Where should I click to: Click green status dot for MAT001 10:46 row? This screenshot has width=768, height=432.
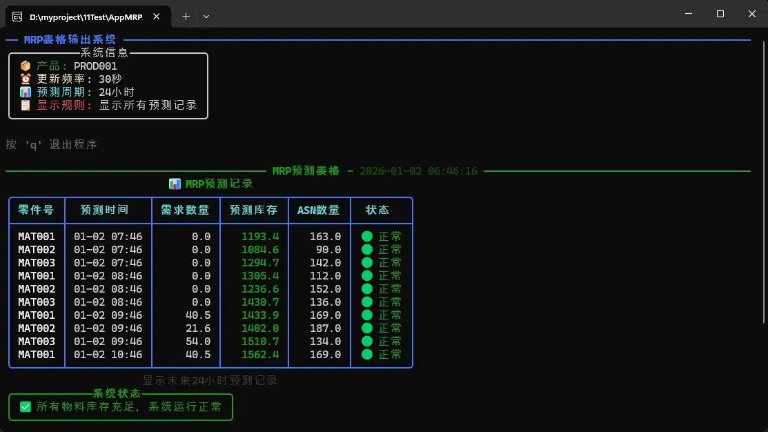pos(367,355)
